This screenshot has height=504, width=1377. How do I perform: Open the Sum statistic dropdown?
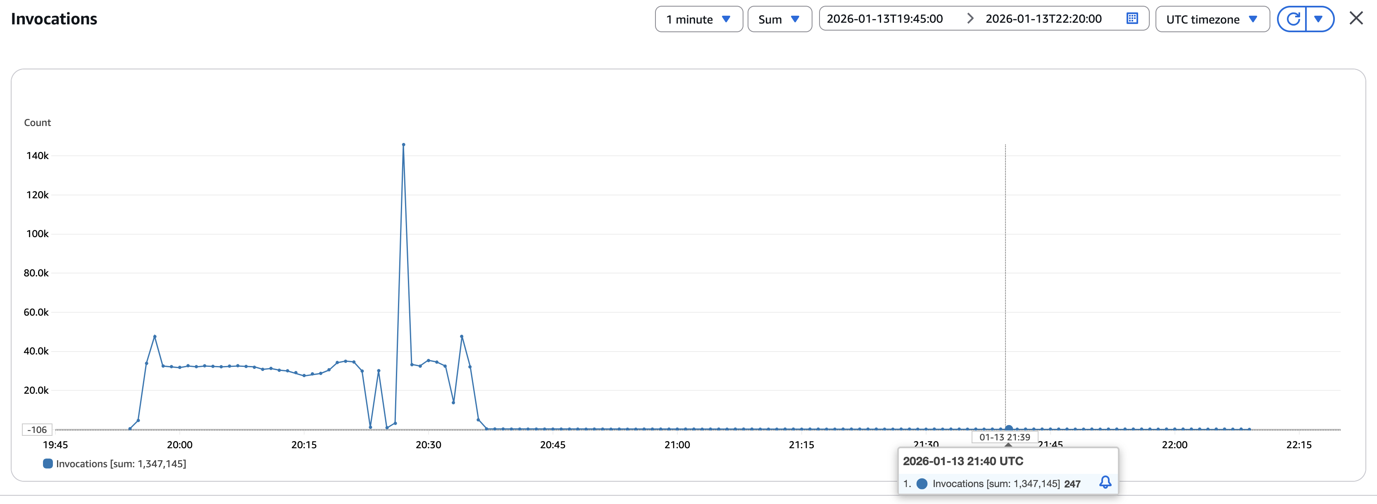pyautogui.click(x=779, y=19)
